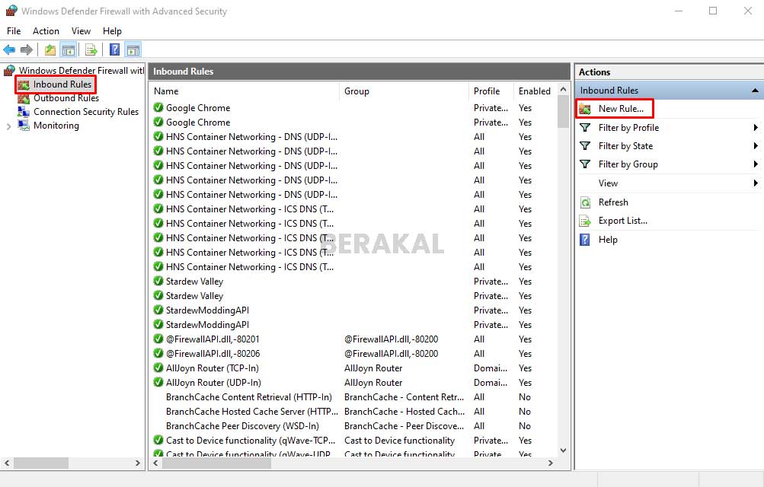The image size is (764, 487).
Task: Click New Rule icon in Actions pane
Action: (x=585, y=109)
